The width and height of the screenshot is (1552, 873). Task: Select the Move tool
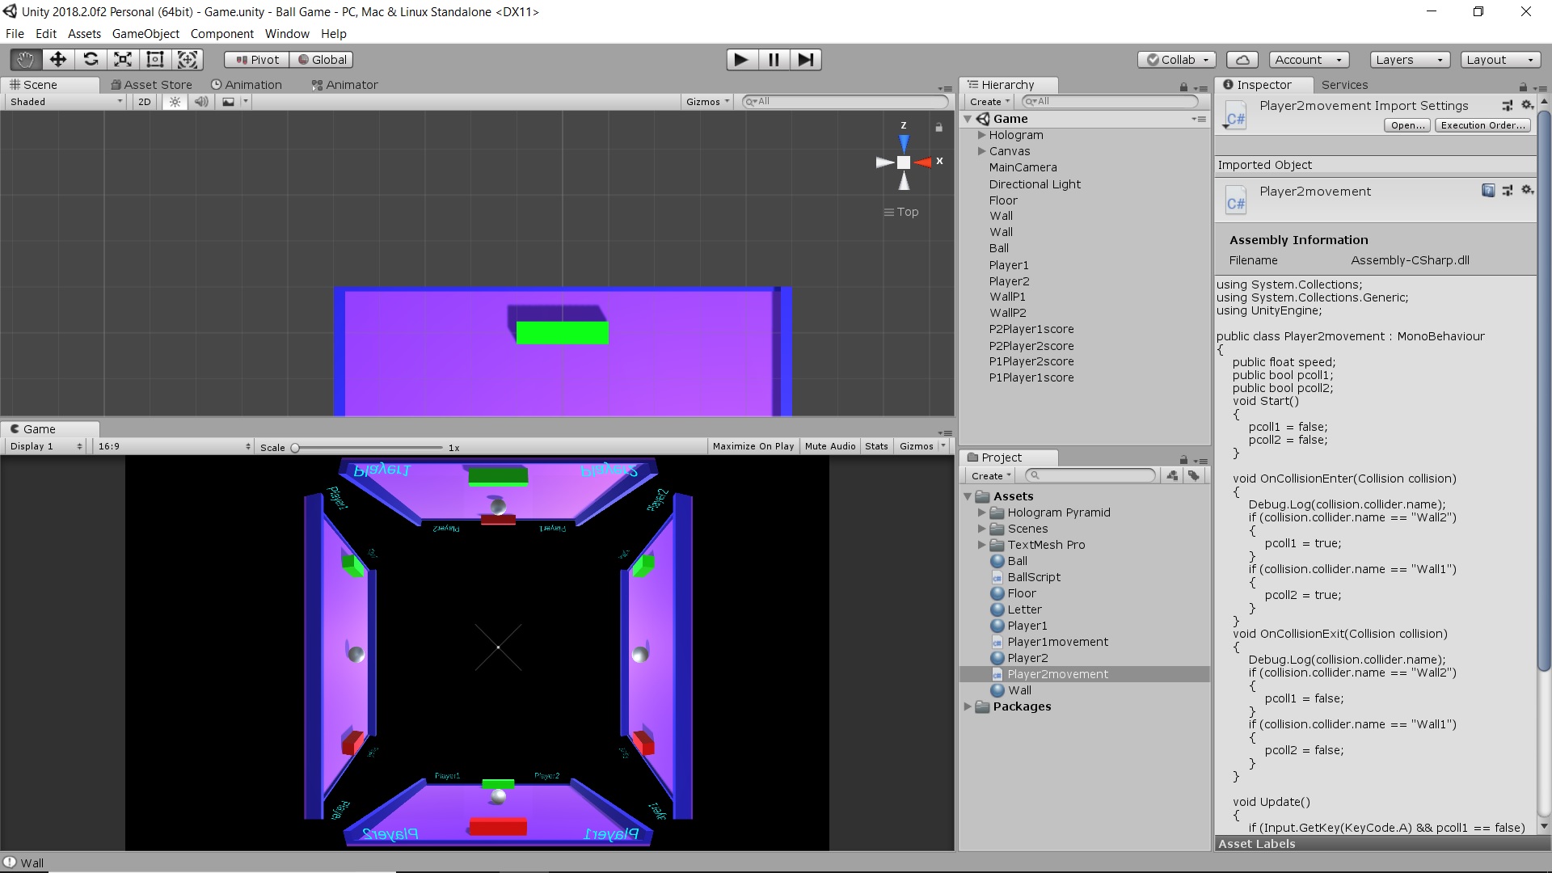pos(57,59)
